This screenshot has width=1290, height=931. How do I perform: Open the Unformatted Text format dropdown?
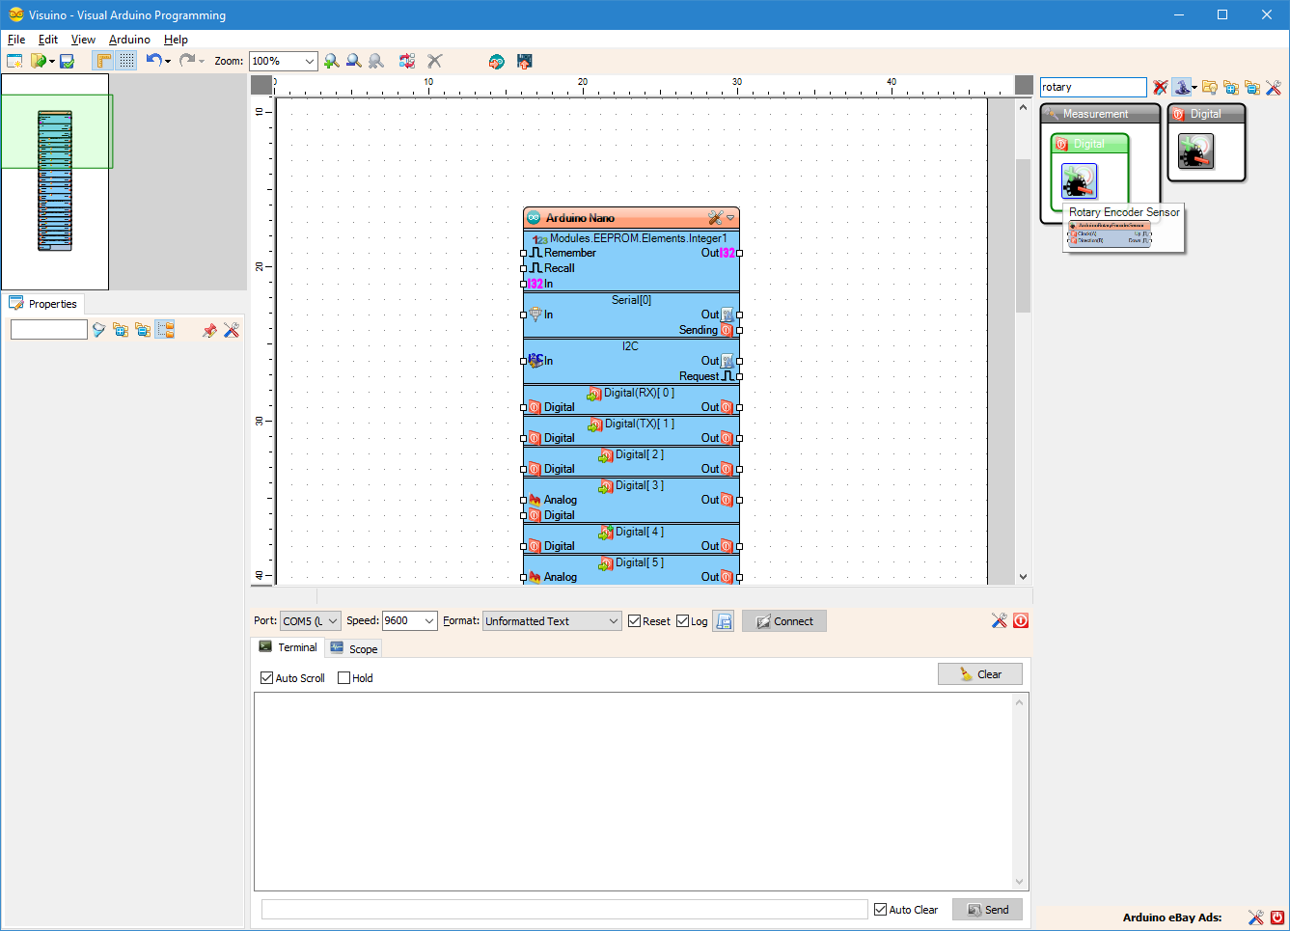coord(614,621)
